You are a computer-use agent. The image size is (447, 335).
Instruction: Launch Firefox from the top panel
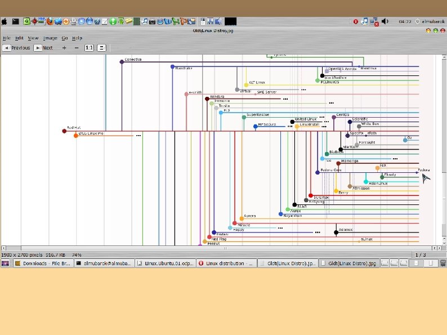pyautogui.click(x=50, y=21)
